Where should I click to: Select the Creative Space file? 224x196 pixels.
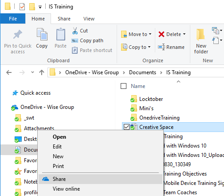tap(157, 127)
